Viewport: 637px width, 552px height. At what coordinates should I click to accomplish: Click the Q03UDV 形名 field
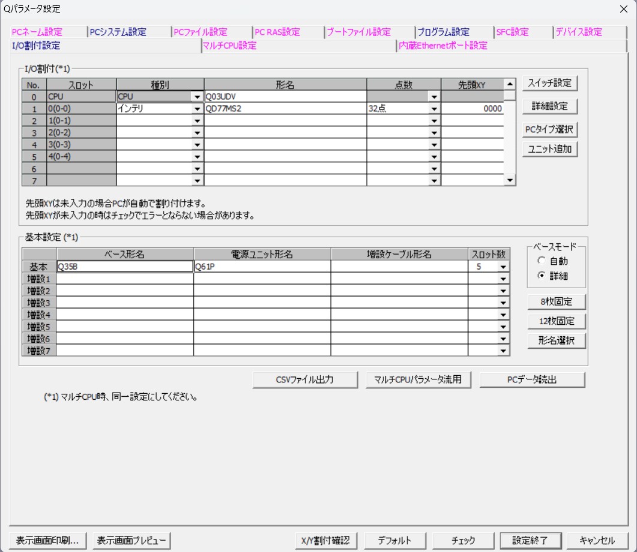(285, 96)
